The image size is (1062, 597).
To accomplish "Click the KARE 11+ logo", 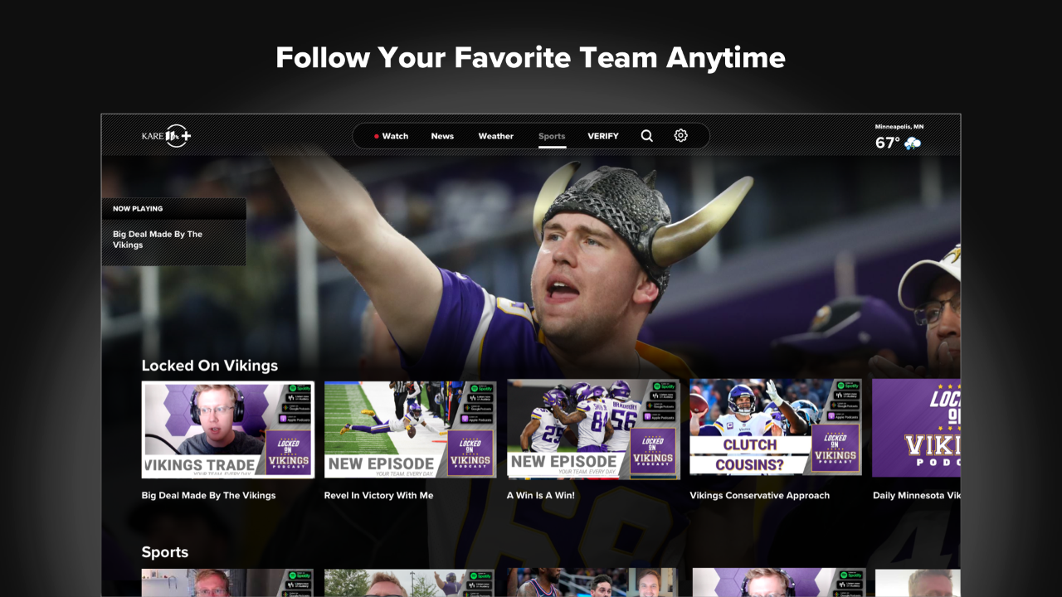I will (166, 136).
